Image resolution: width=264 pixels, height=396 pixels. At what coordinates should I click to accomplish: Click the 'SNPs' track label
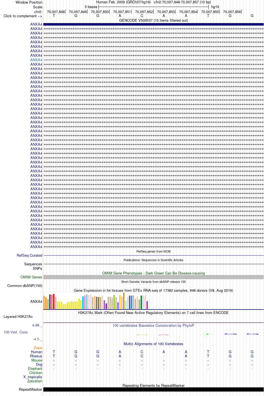click(38, 268)
